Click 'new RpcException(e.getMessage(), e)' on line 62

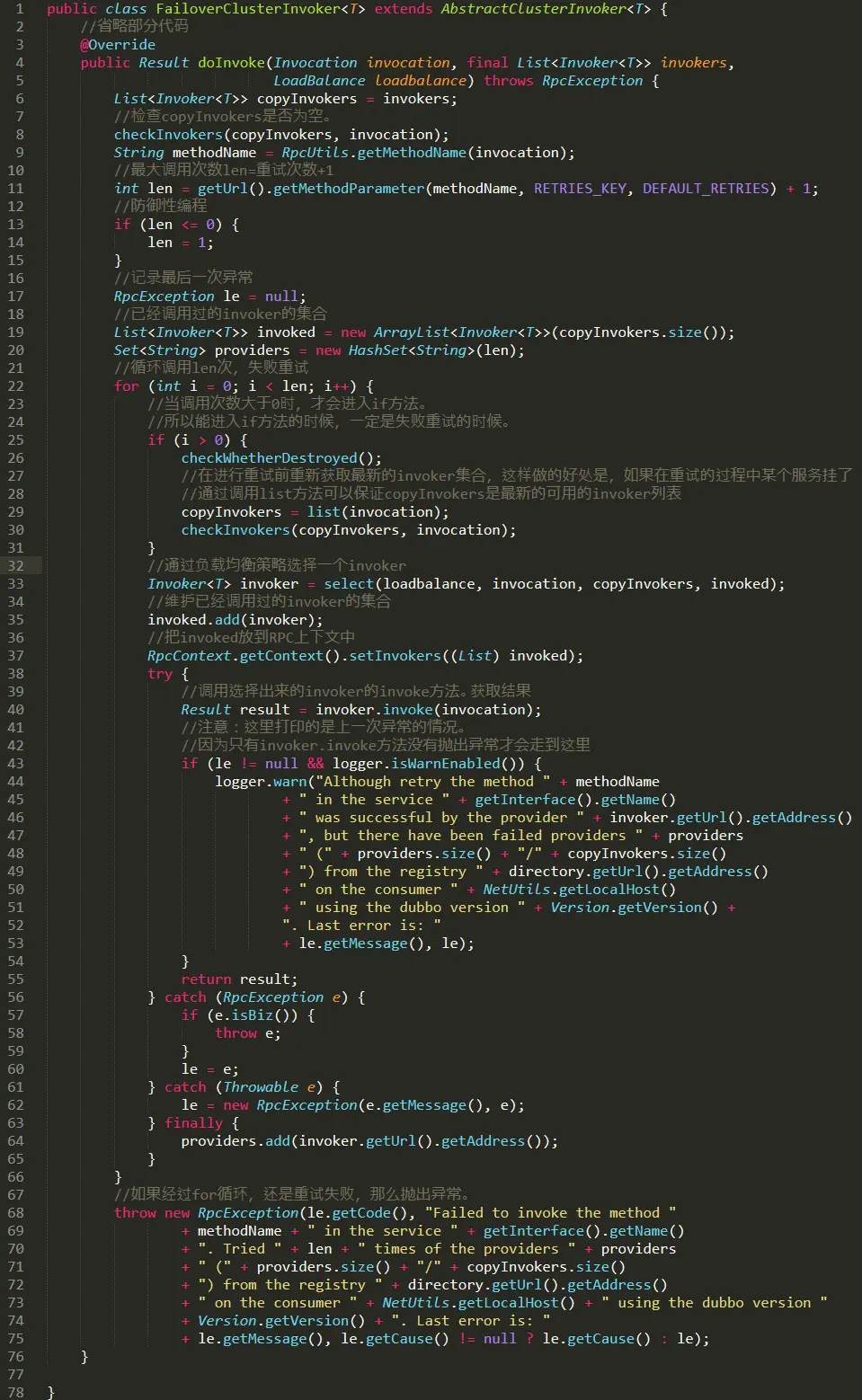click(x=370, y=1105)
